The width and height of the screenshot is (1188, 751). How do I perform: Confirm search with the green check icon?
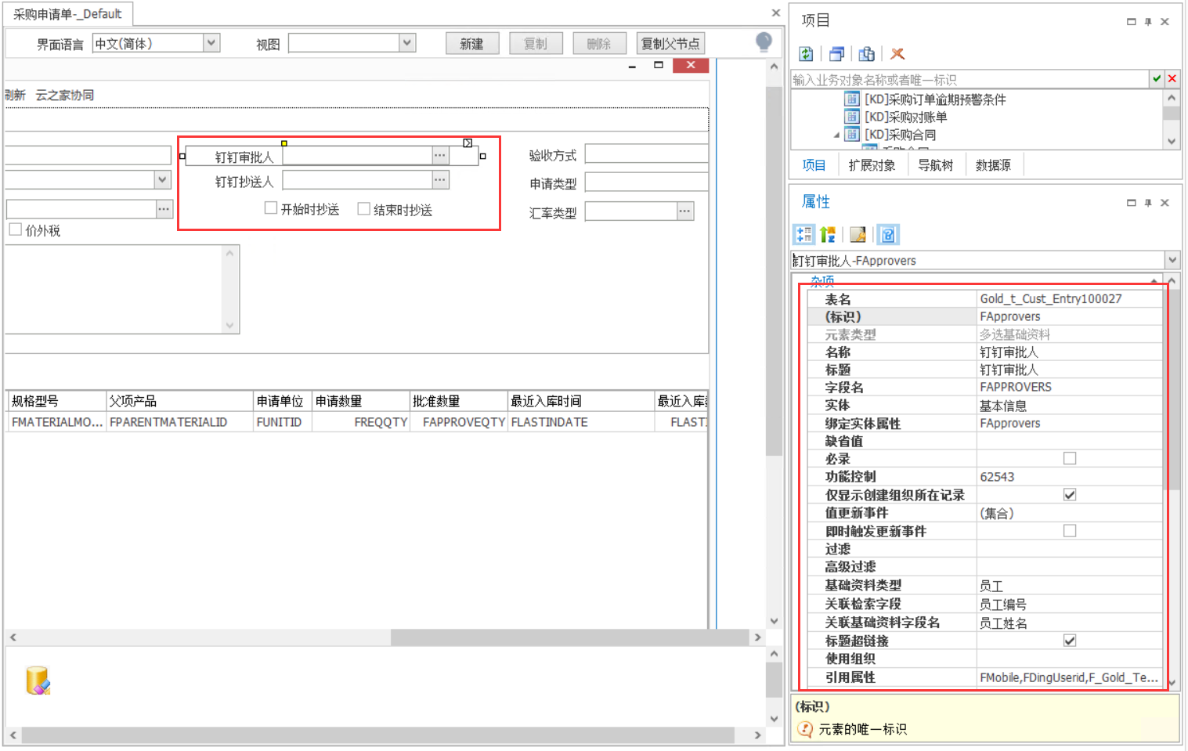[1157, 78]
